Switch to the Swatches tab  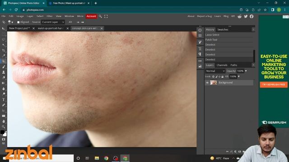[x=223, y=30]
